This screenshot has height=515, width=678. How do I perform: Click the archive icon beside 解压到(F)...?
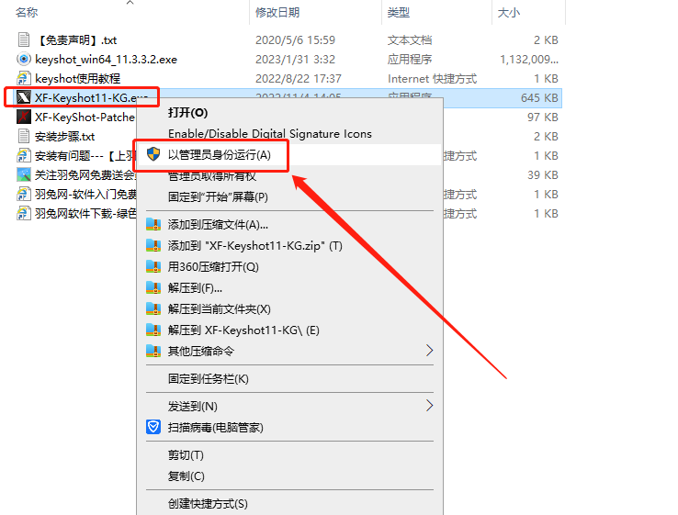pos(153,287)
